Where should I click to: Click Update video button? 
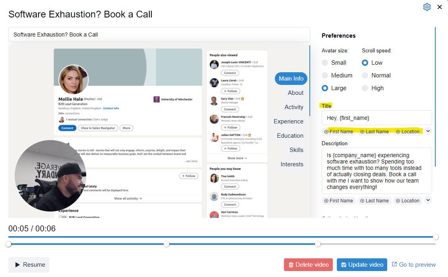[362, 265]
